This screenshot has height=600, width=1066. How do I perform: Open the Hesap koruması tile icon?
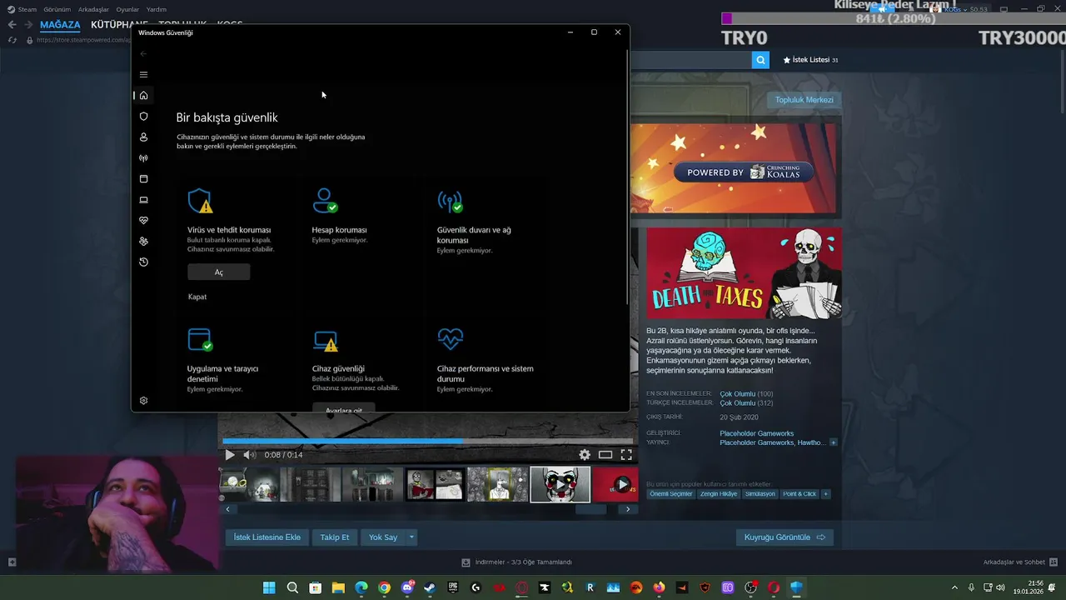point(325,201)
